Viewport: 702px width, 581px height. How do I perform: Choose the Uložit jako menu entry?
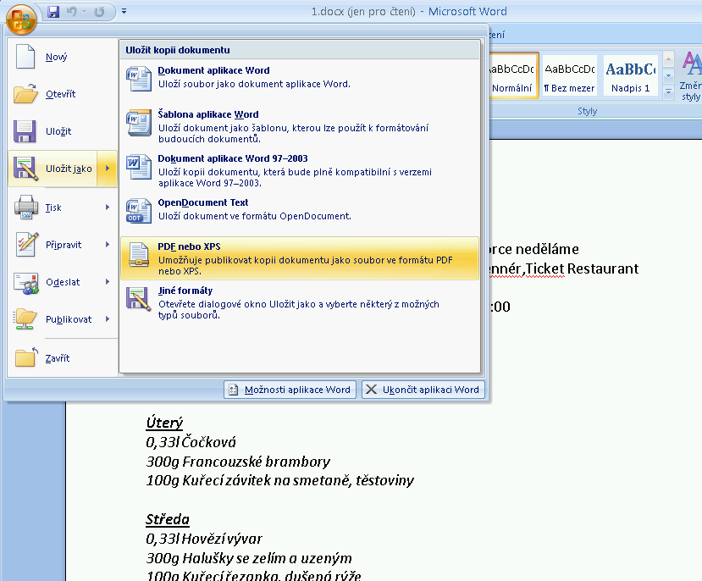[53, 169]
